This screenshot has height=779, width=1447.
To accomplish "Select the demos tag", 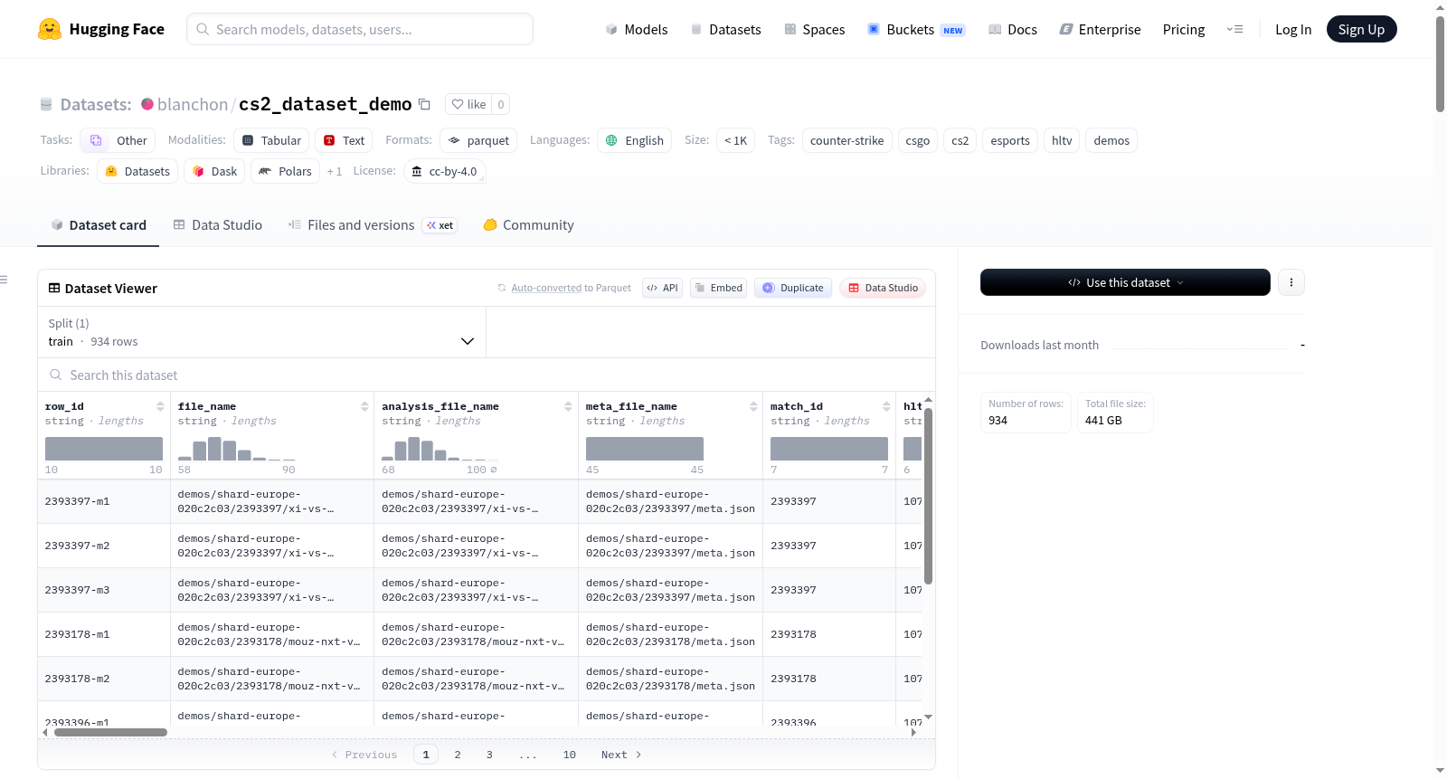I will coord(1111,140).
